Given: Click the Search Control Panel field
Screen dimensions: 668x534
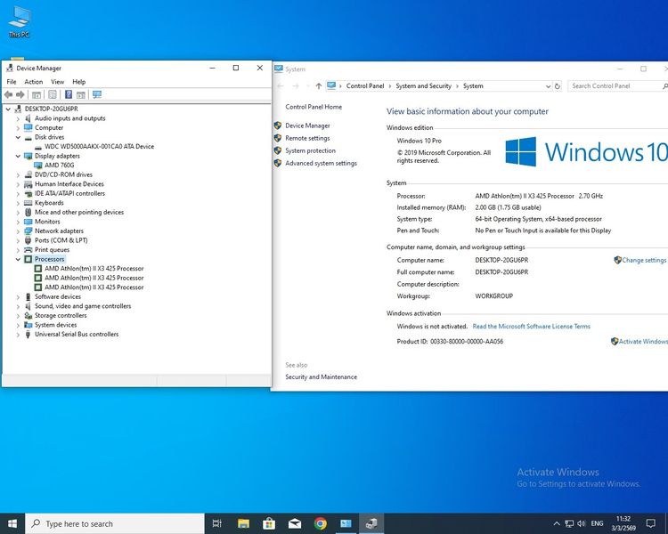Looking at the screenshot, I should (617, 86).
